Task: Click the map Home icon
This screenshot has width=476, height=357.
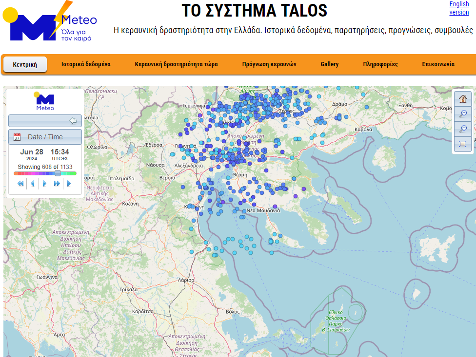Action: click(463, 99)
